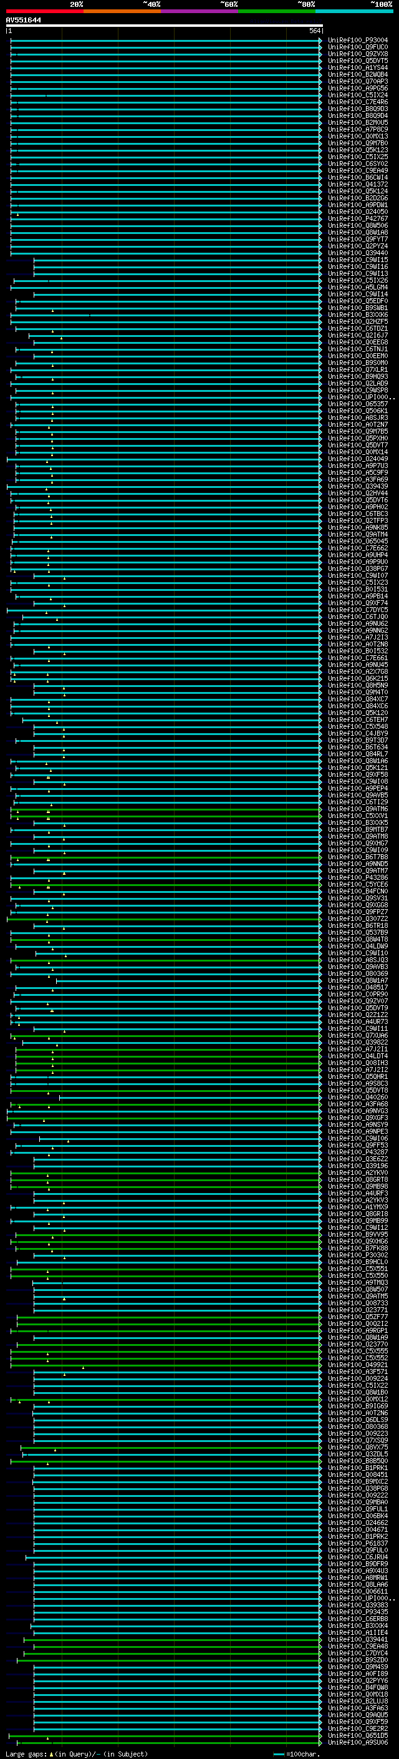
Task: Select hit label UniRef100_B6CWI4
Action: tap(358, 178)
